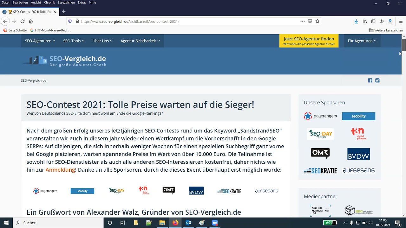Image resolution: width=406 pixels, height=228 pixels.
Task: Open the Ansicht menu
Action: pyautogui.click(x=36, y=3)
